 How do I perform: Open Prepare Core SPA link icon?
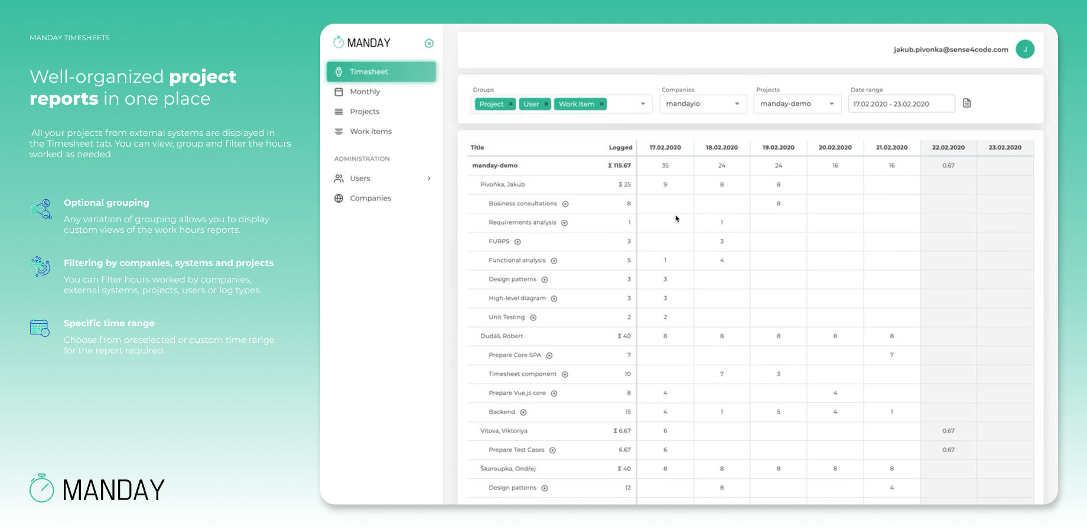pyautogui.click(x=549, y=355)
